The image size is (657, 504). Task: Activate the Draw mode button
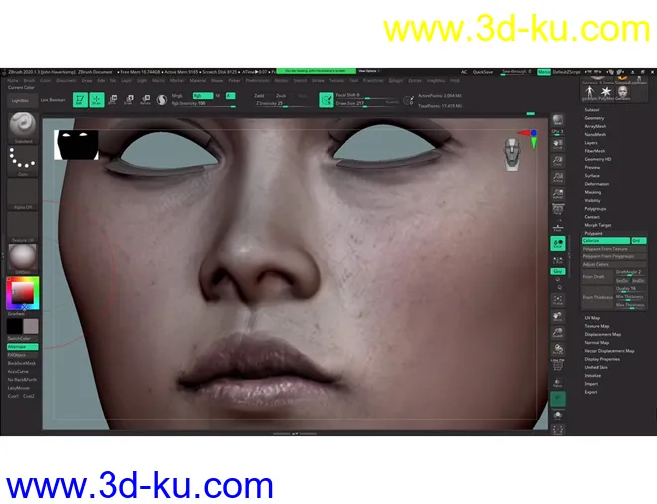[x=97, y=100]
